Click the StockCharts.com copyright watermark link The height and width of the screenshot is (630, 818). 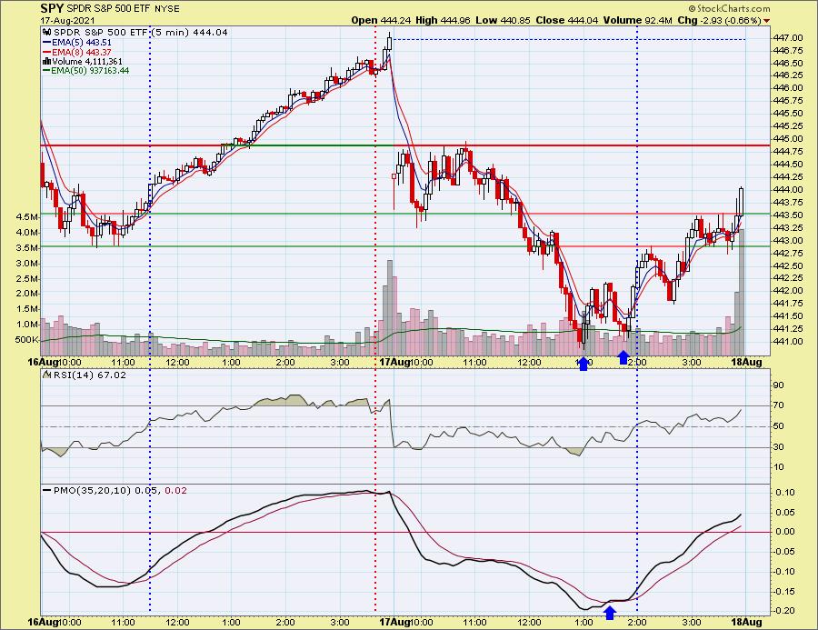pos(729,8)
